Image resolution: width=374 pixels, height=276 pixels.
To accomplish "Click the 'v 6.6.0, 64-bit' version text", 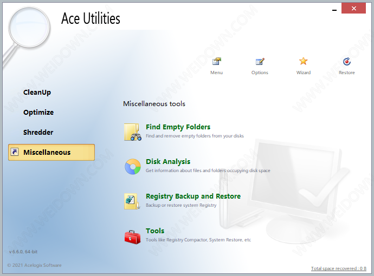I will [x=23, y=252].
